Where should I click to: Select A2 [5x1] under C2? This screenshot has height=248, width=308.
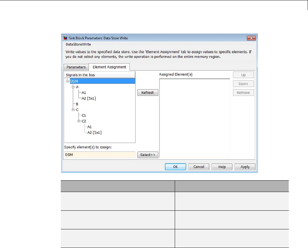pos(94,133)
